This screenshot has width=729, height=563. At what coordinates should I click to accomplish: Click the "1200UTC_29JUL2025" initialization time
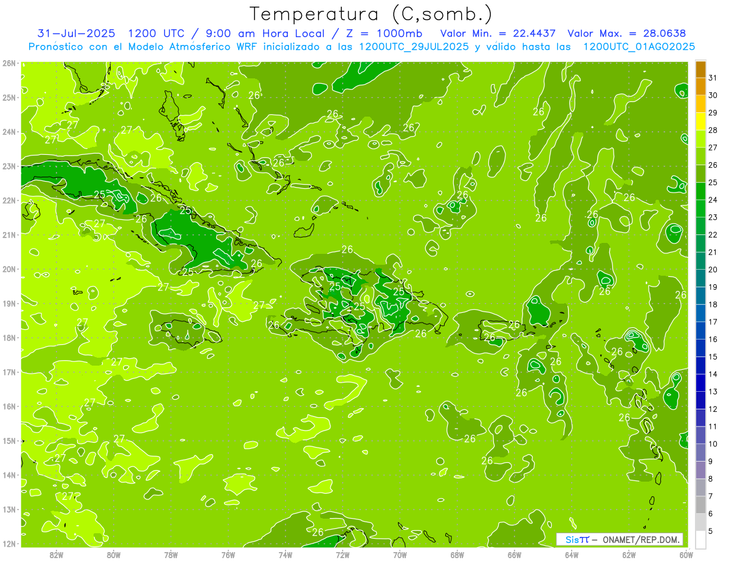click(x=414, y=46)
